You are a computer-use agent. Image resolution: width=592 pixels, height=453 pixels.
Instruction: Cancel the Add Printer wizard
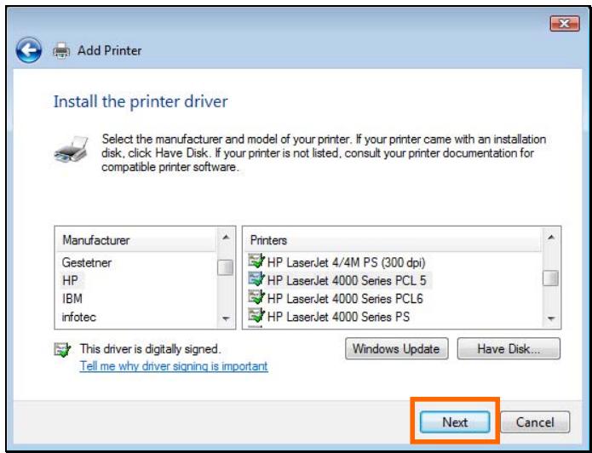point(535,422)
